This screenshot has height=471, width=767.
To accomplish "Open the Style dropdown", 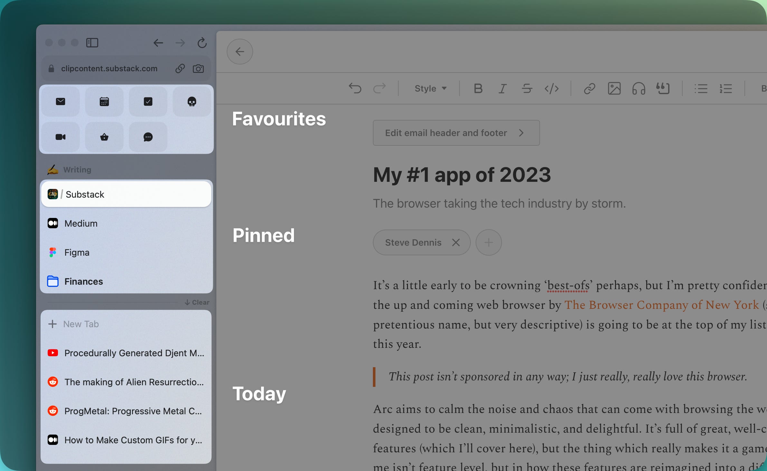I will tap(431, 88).
